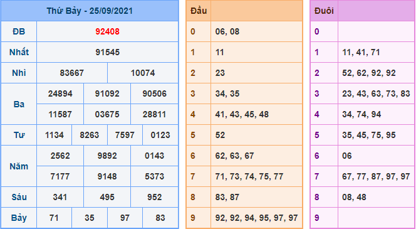Screen dimensions: 416x229
Task: Select Đuôi cell '08, 48'
Action: click(376, 198)
